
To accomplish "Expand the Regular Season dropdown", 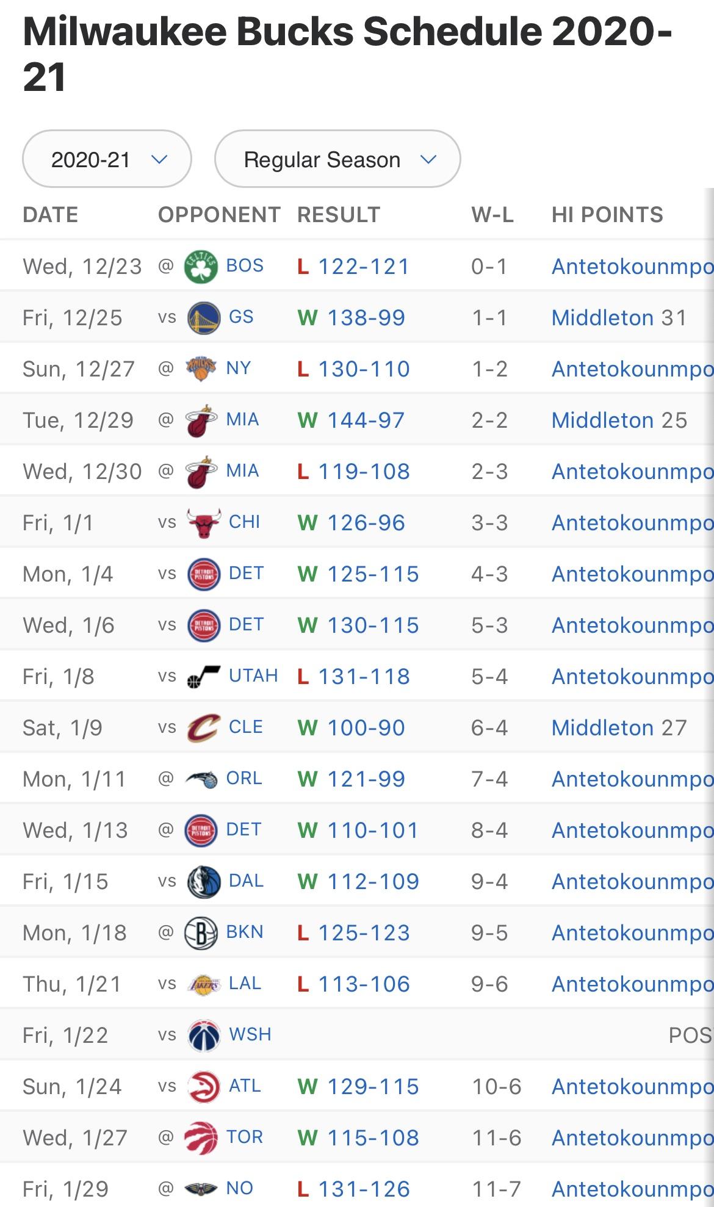I will (337, 159).
